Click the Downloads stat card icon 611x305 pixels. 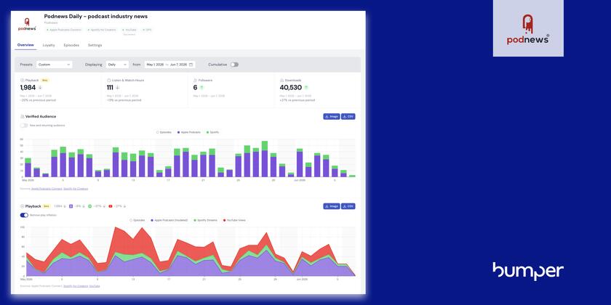[281, 80]
